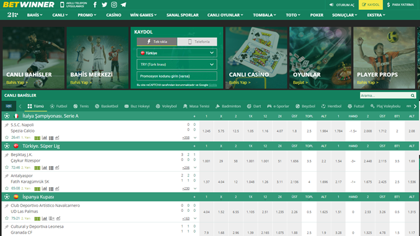Open the CASİNO menu item
420x236 pixels.
point(113,15)
